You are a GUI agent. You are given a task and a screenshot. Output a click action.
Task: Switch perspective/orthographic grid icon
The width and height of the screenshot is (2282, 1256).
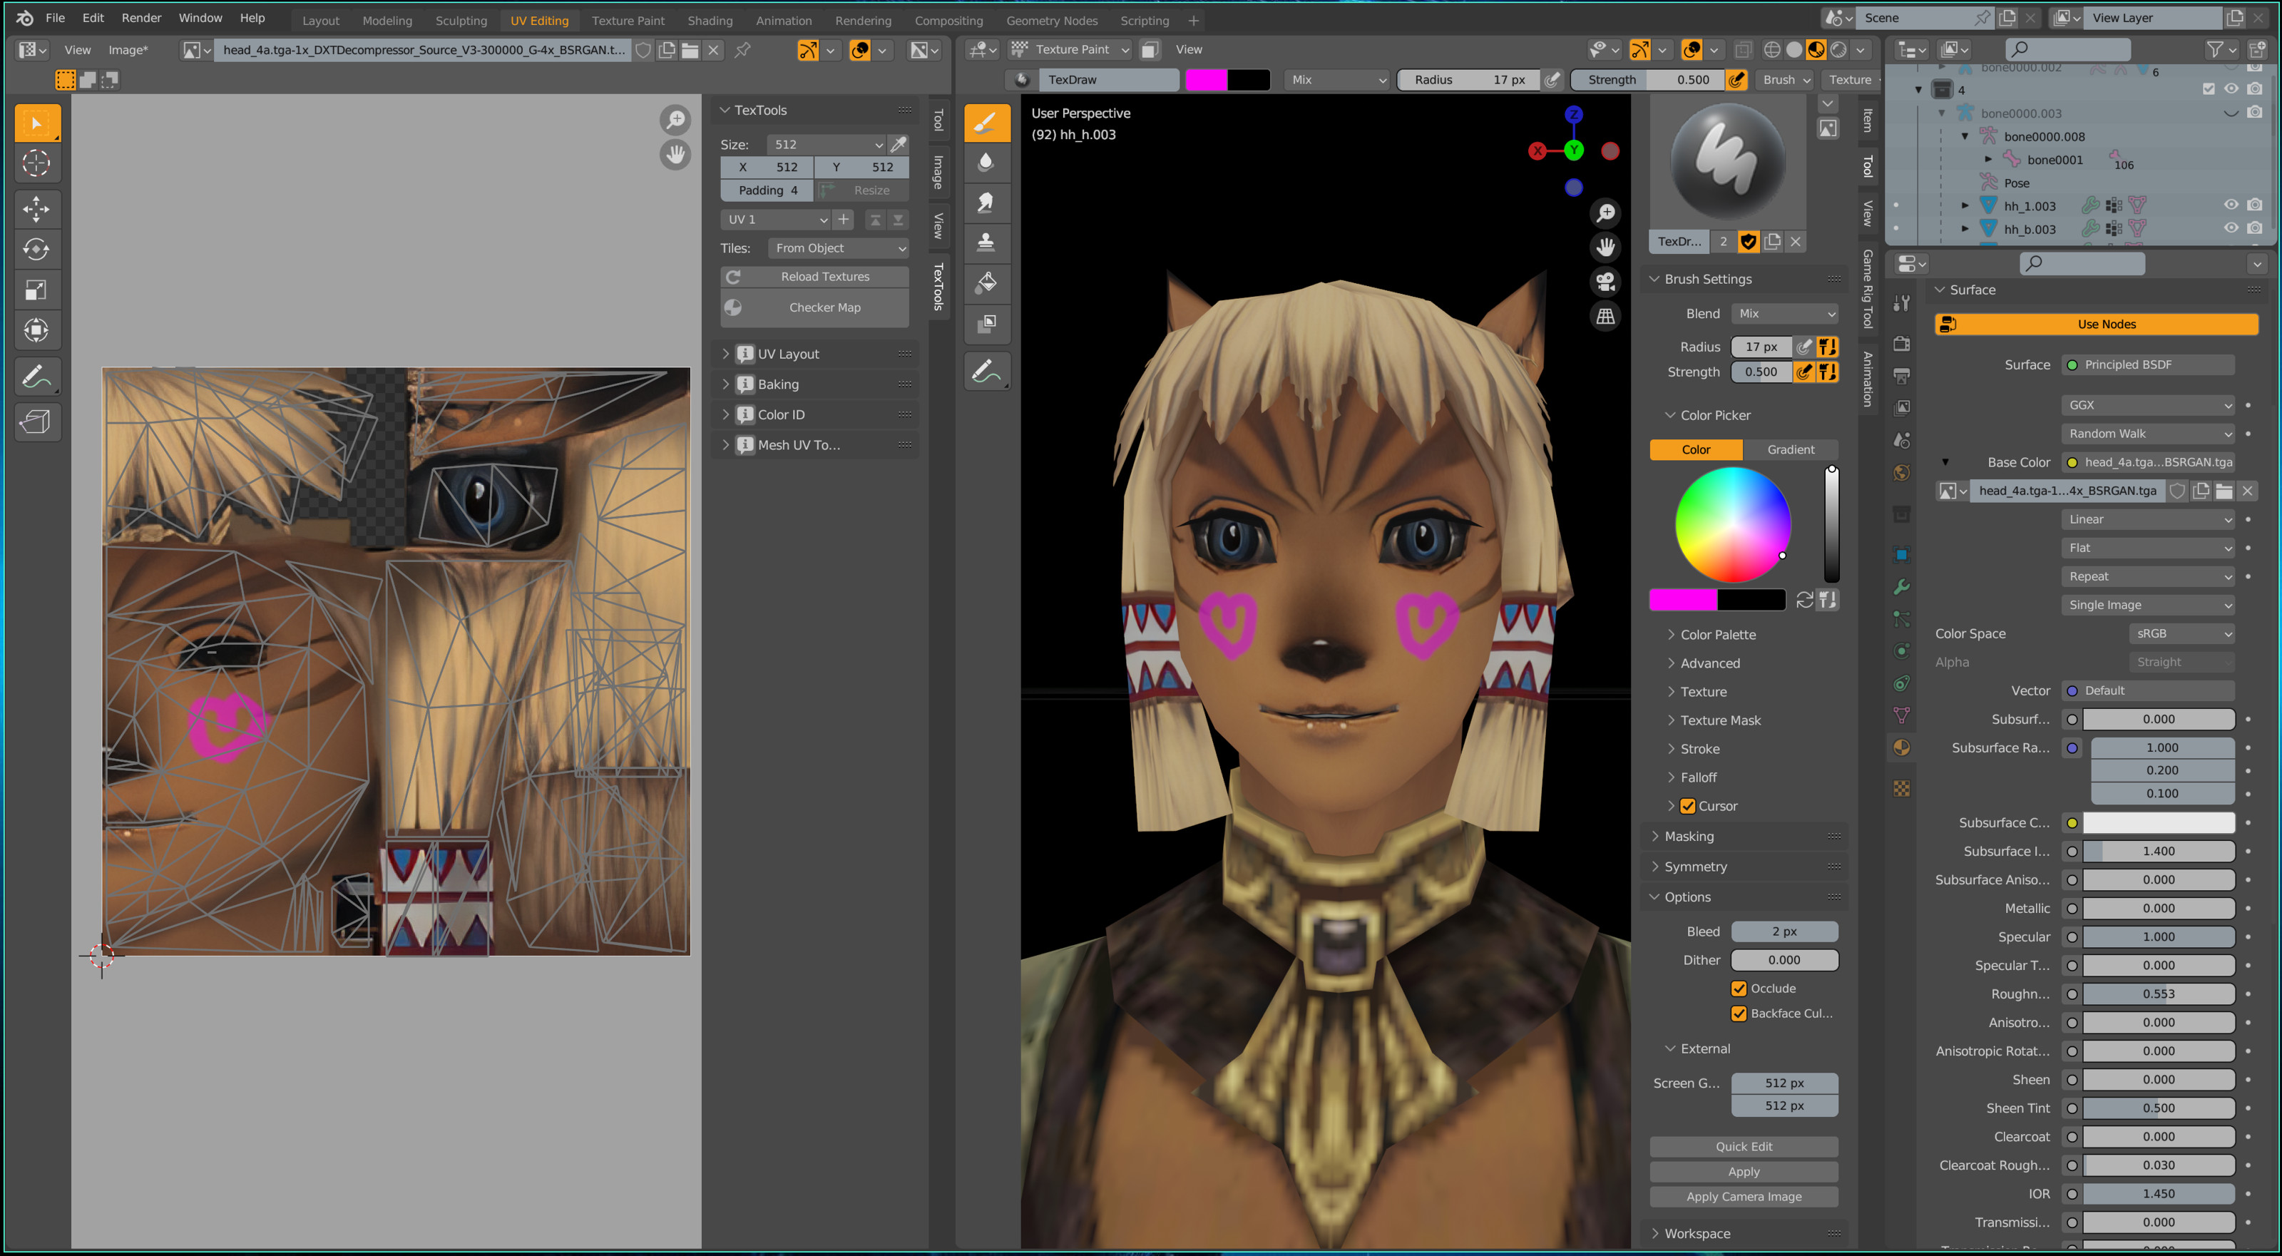tap(1605, 316)
